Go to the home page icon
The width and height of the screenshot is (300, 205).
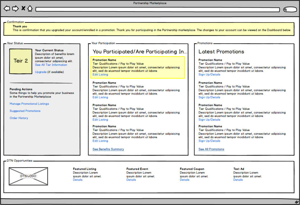30,9
